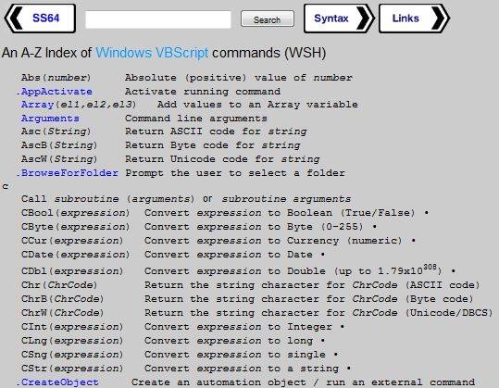Click 'Convert expression to Integer' description
This screenshot has width=499, height=388.
point(238,327)
